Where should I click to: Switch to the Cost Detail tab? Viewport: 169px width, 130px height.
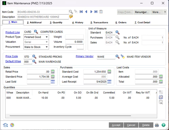pyautogui.click(x=142, y=22)
